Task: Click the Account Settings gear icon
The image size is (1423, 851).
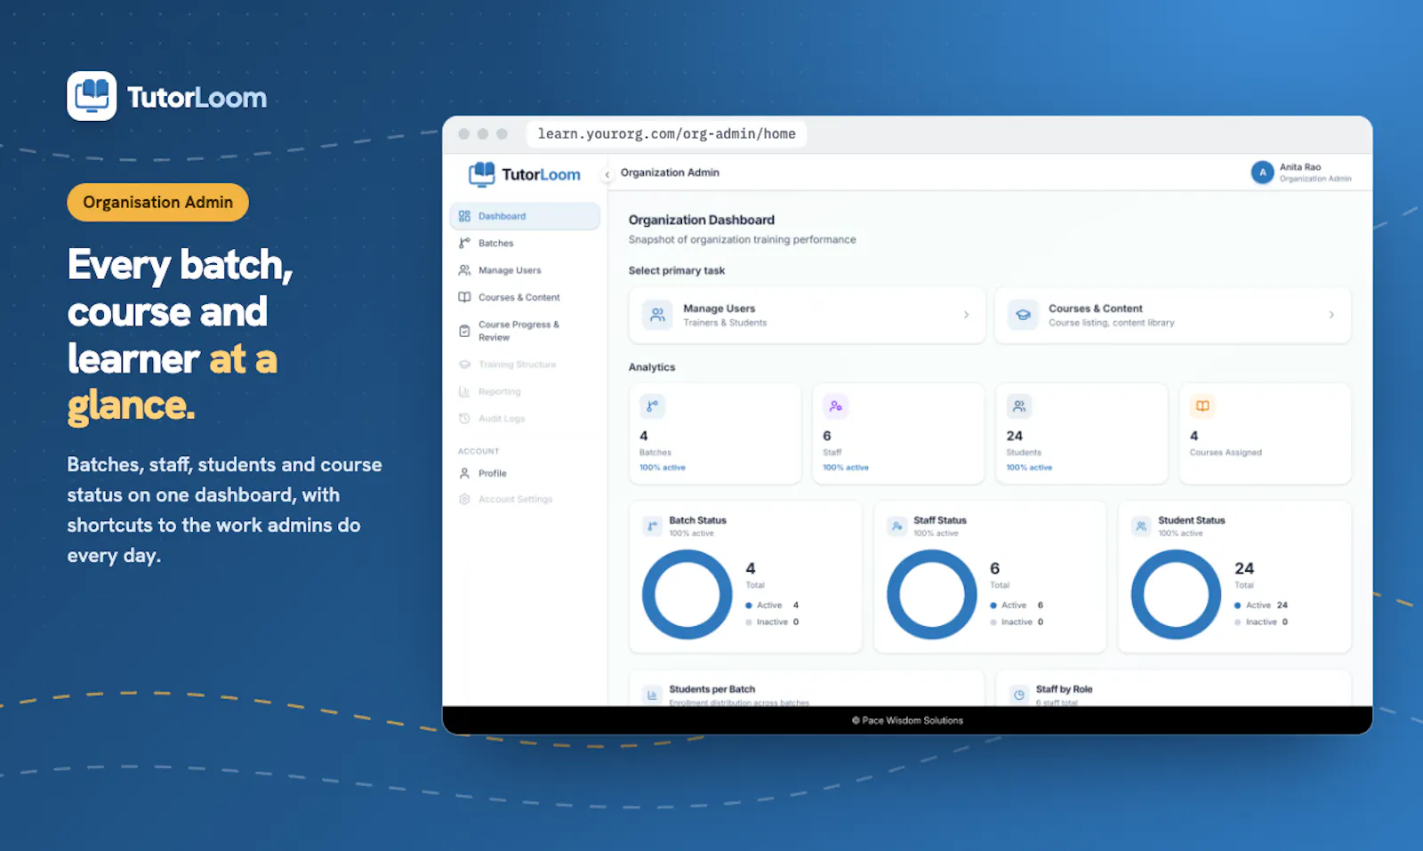Action: click(464, 499)
